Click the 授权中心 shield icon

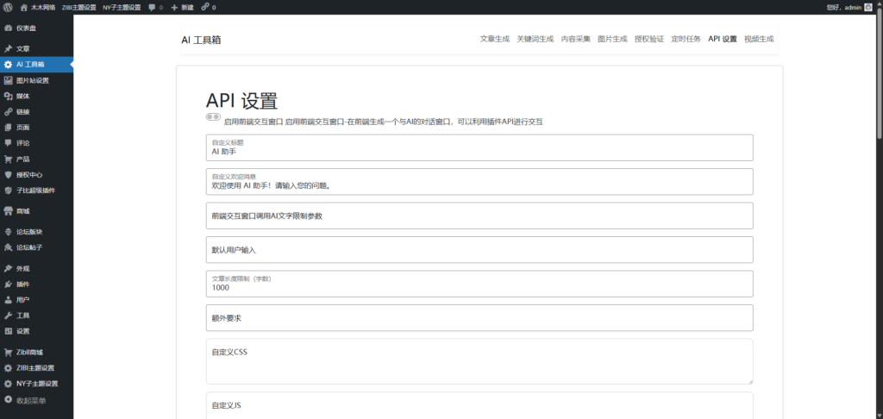click(x=8, y=174)
